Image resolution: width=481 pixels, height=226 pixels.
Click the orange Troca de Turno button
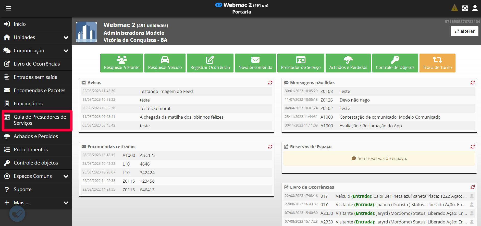(437, 63)
